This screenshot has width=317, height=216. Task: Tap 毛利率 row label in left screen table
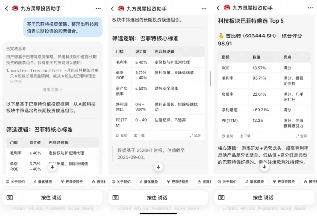tap(16, 153)
